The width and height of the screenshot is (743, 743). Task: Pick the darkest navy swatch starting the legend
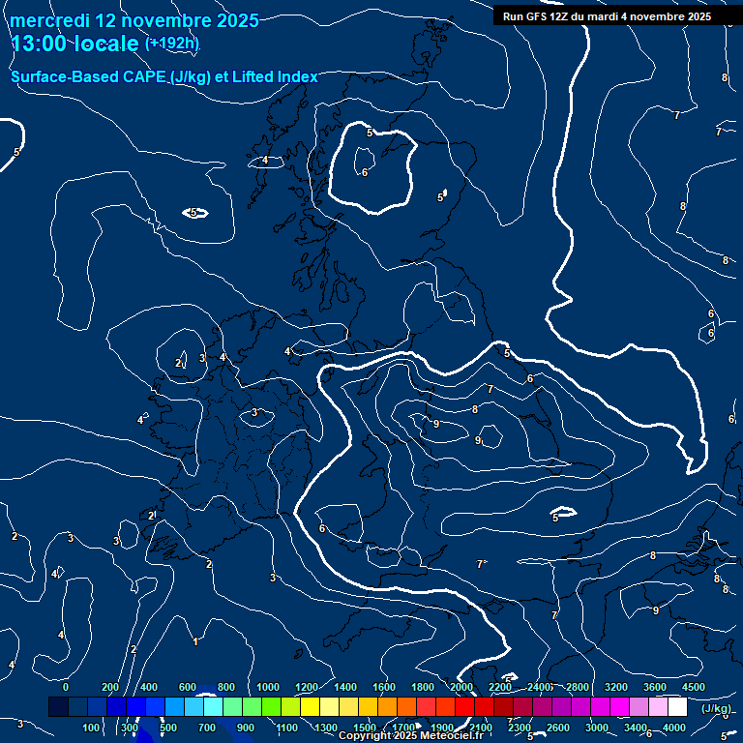point(58,706)
